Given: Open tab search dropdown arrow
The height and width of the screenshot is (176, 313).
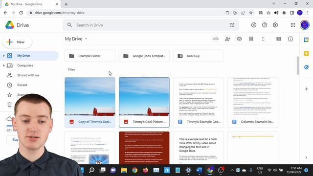Looking at the screenshot, I should tap(274, 3).
